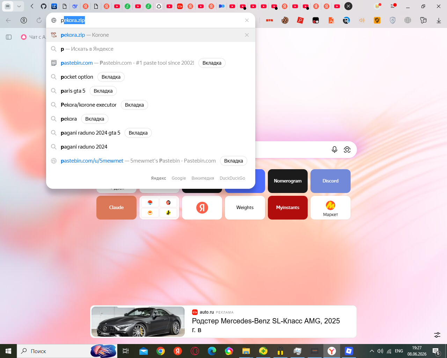Open the DeepSeek whale tab

click(x=75, y=6)
